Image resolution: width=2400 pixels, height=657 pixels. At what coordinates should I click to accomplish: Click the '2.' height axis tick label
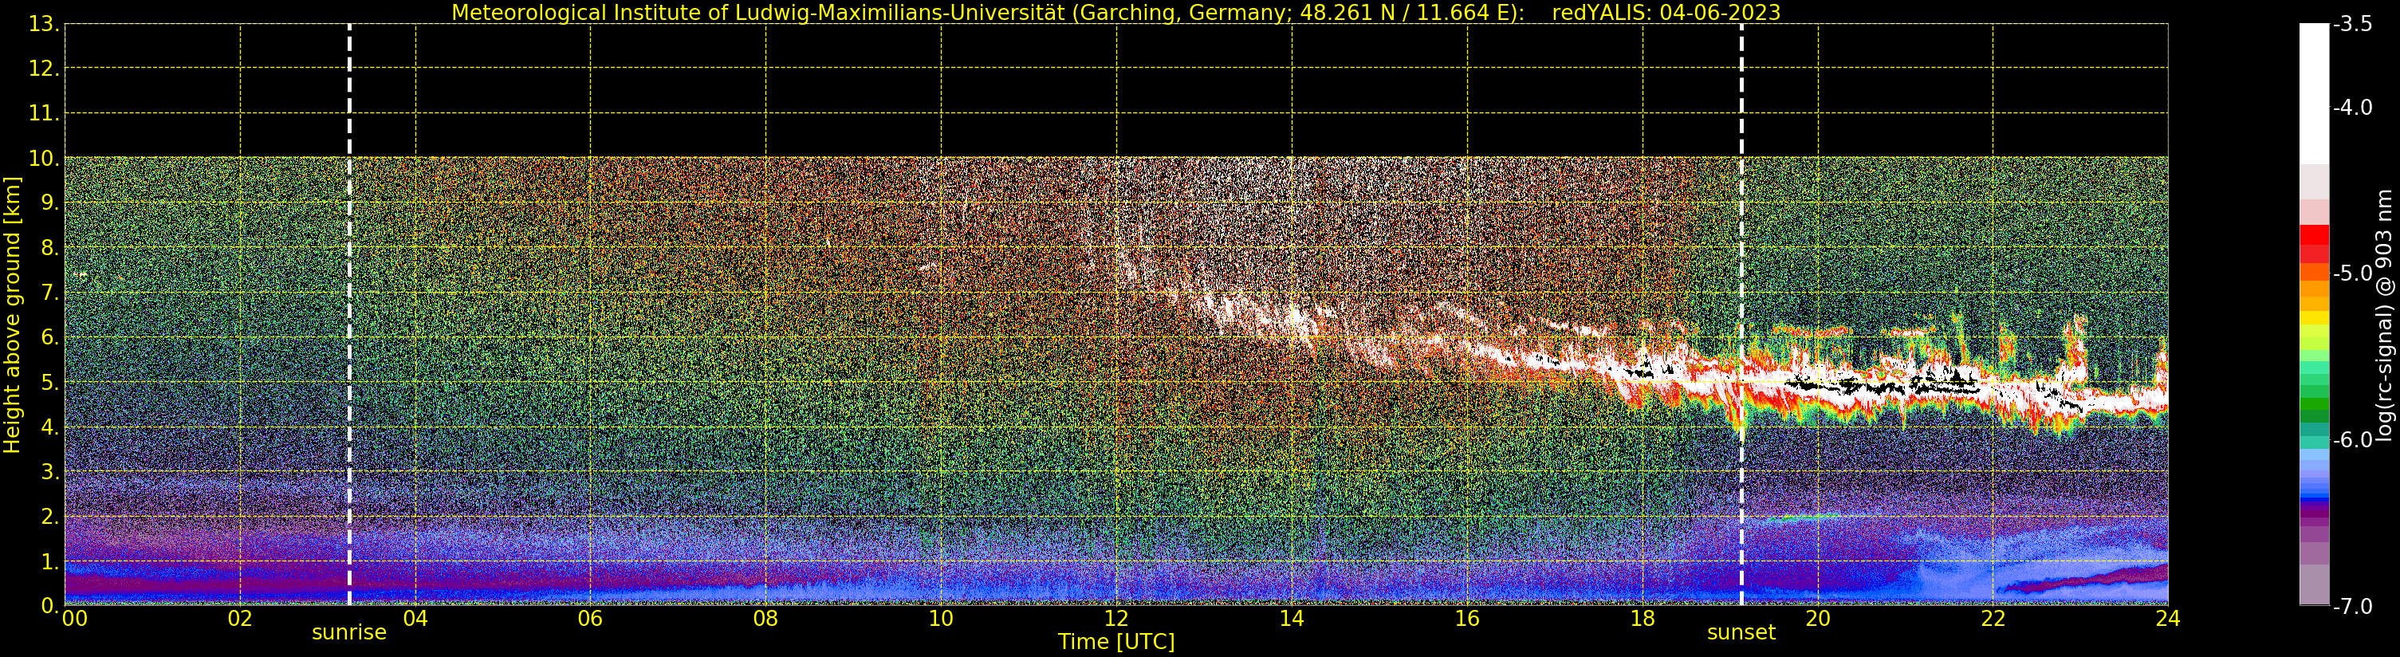[50, 517]
